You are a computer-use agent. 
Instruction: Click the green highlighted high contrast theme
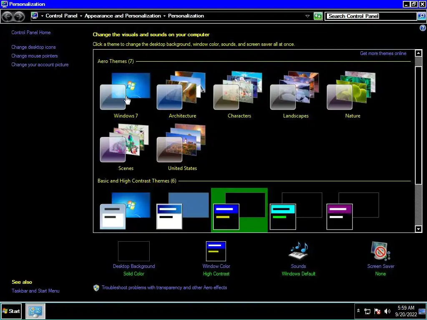pos(239,210)
